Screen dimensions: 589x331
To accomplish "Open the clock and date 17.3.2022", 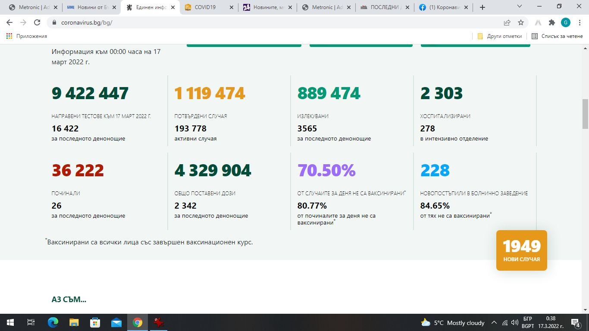I will pos(551,322).
